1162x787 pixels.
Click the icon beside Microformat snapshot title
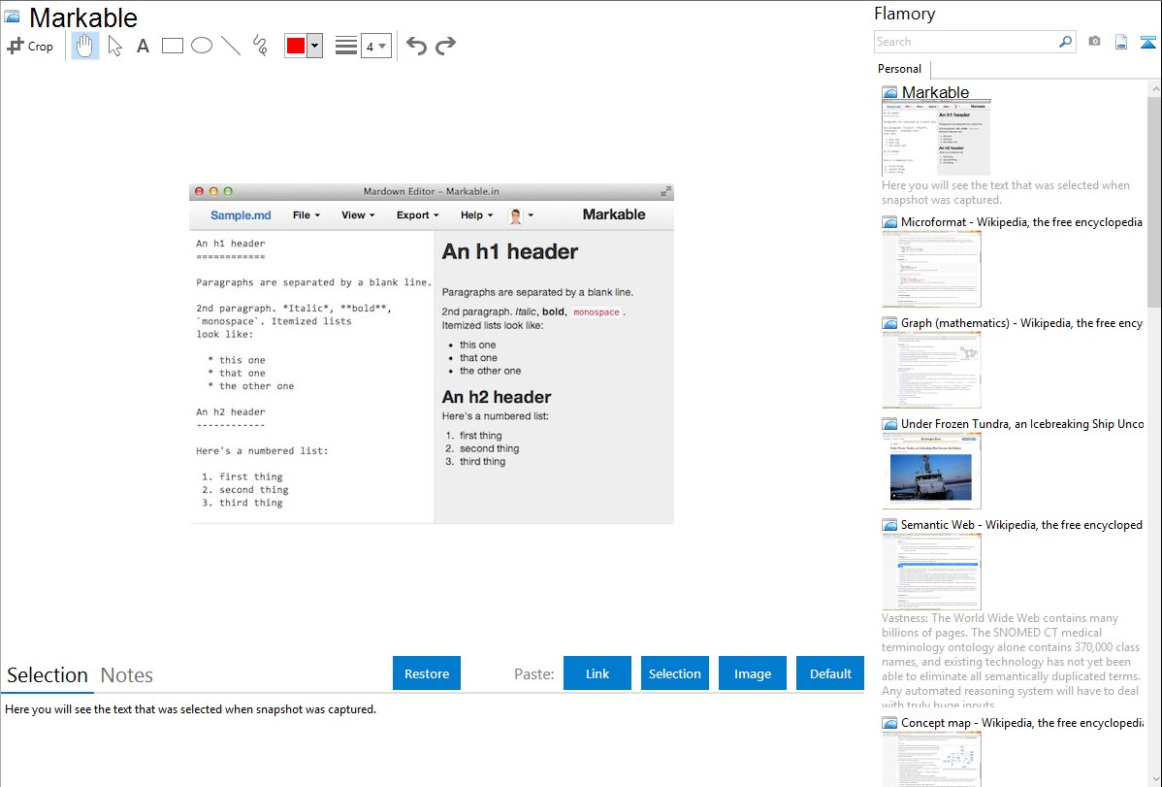tap(889, 222)
